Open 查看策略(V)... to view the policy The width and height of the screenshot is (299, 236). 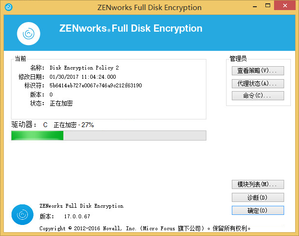(257, 71)
